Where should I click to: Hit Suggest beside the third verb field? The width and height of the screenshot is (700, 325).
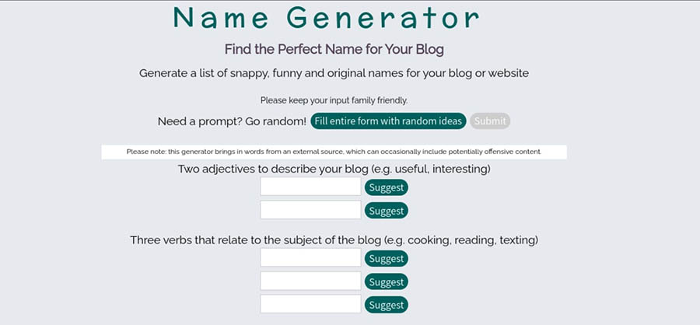[387, 306]
